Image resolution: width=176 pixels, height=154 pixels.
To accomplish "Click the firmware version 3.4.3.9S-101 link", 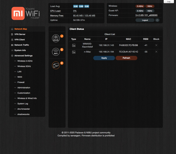I will click(x=146, y=15).
